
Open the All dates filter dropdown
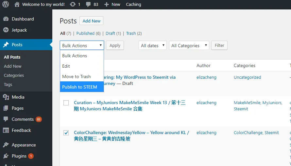(153, 46)
